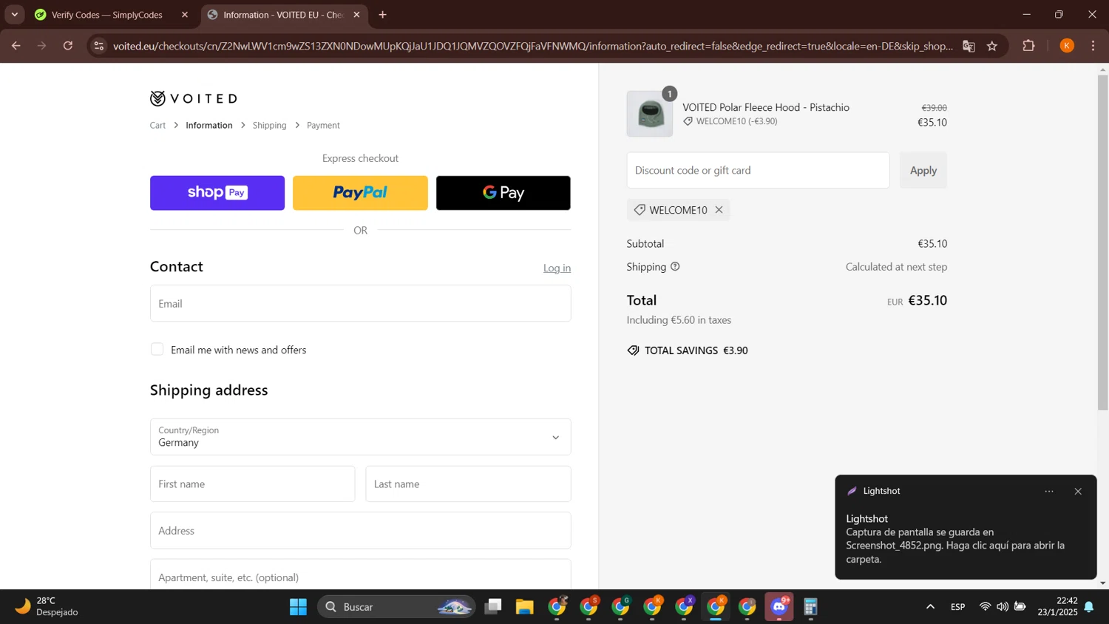Open the Chrome profile K avatar

point(1067,46)
